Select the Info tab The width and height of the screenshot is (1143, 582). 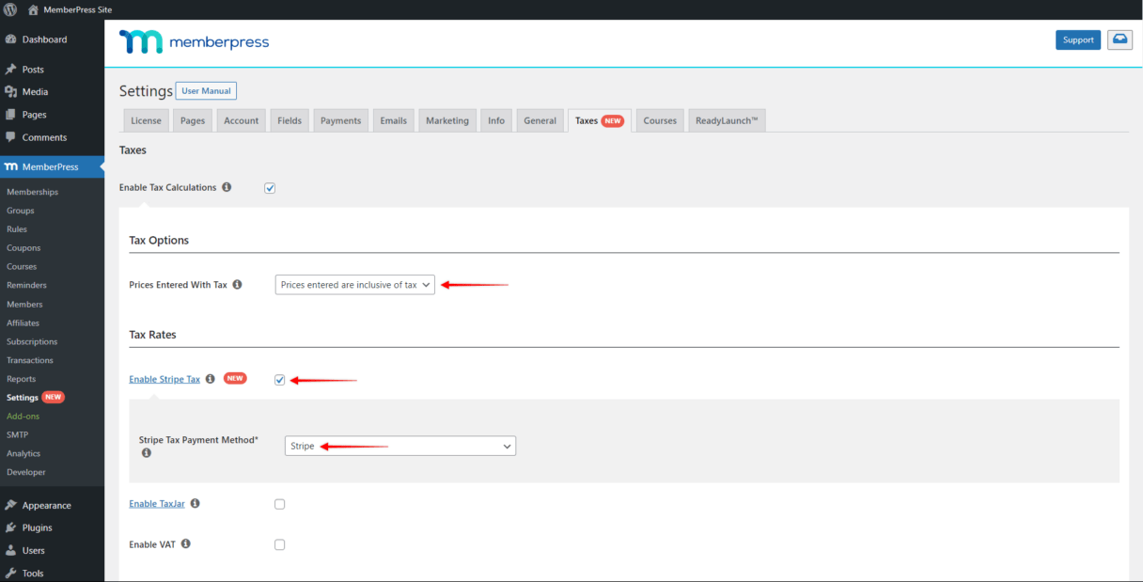(496, 120)
